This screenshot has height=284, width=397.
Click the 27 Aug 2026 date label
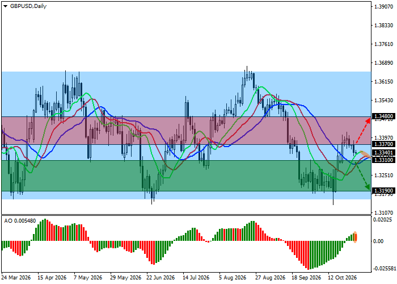[270, 278]
